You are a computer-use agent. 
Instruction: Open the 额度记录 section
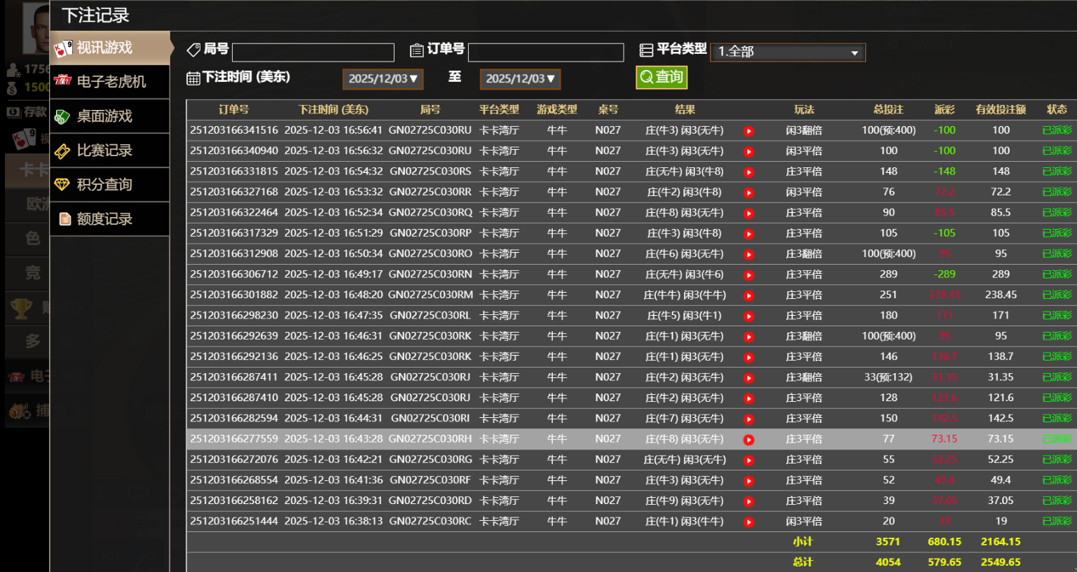tap(105, 219)
